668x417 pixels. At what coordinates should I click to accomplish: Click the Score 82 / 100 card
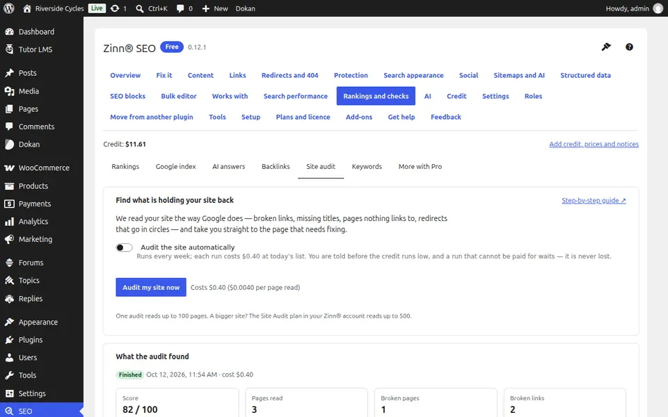pos(177,402)
